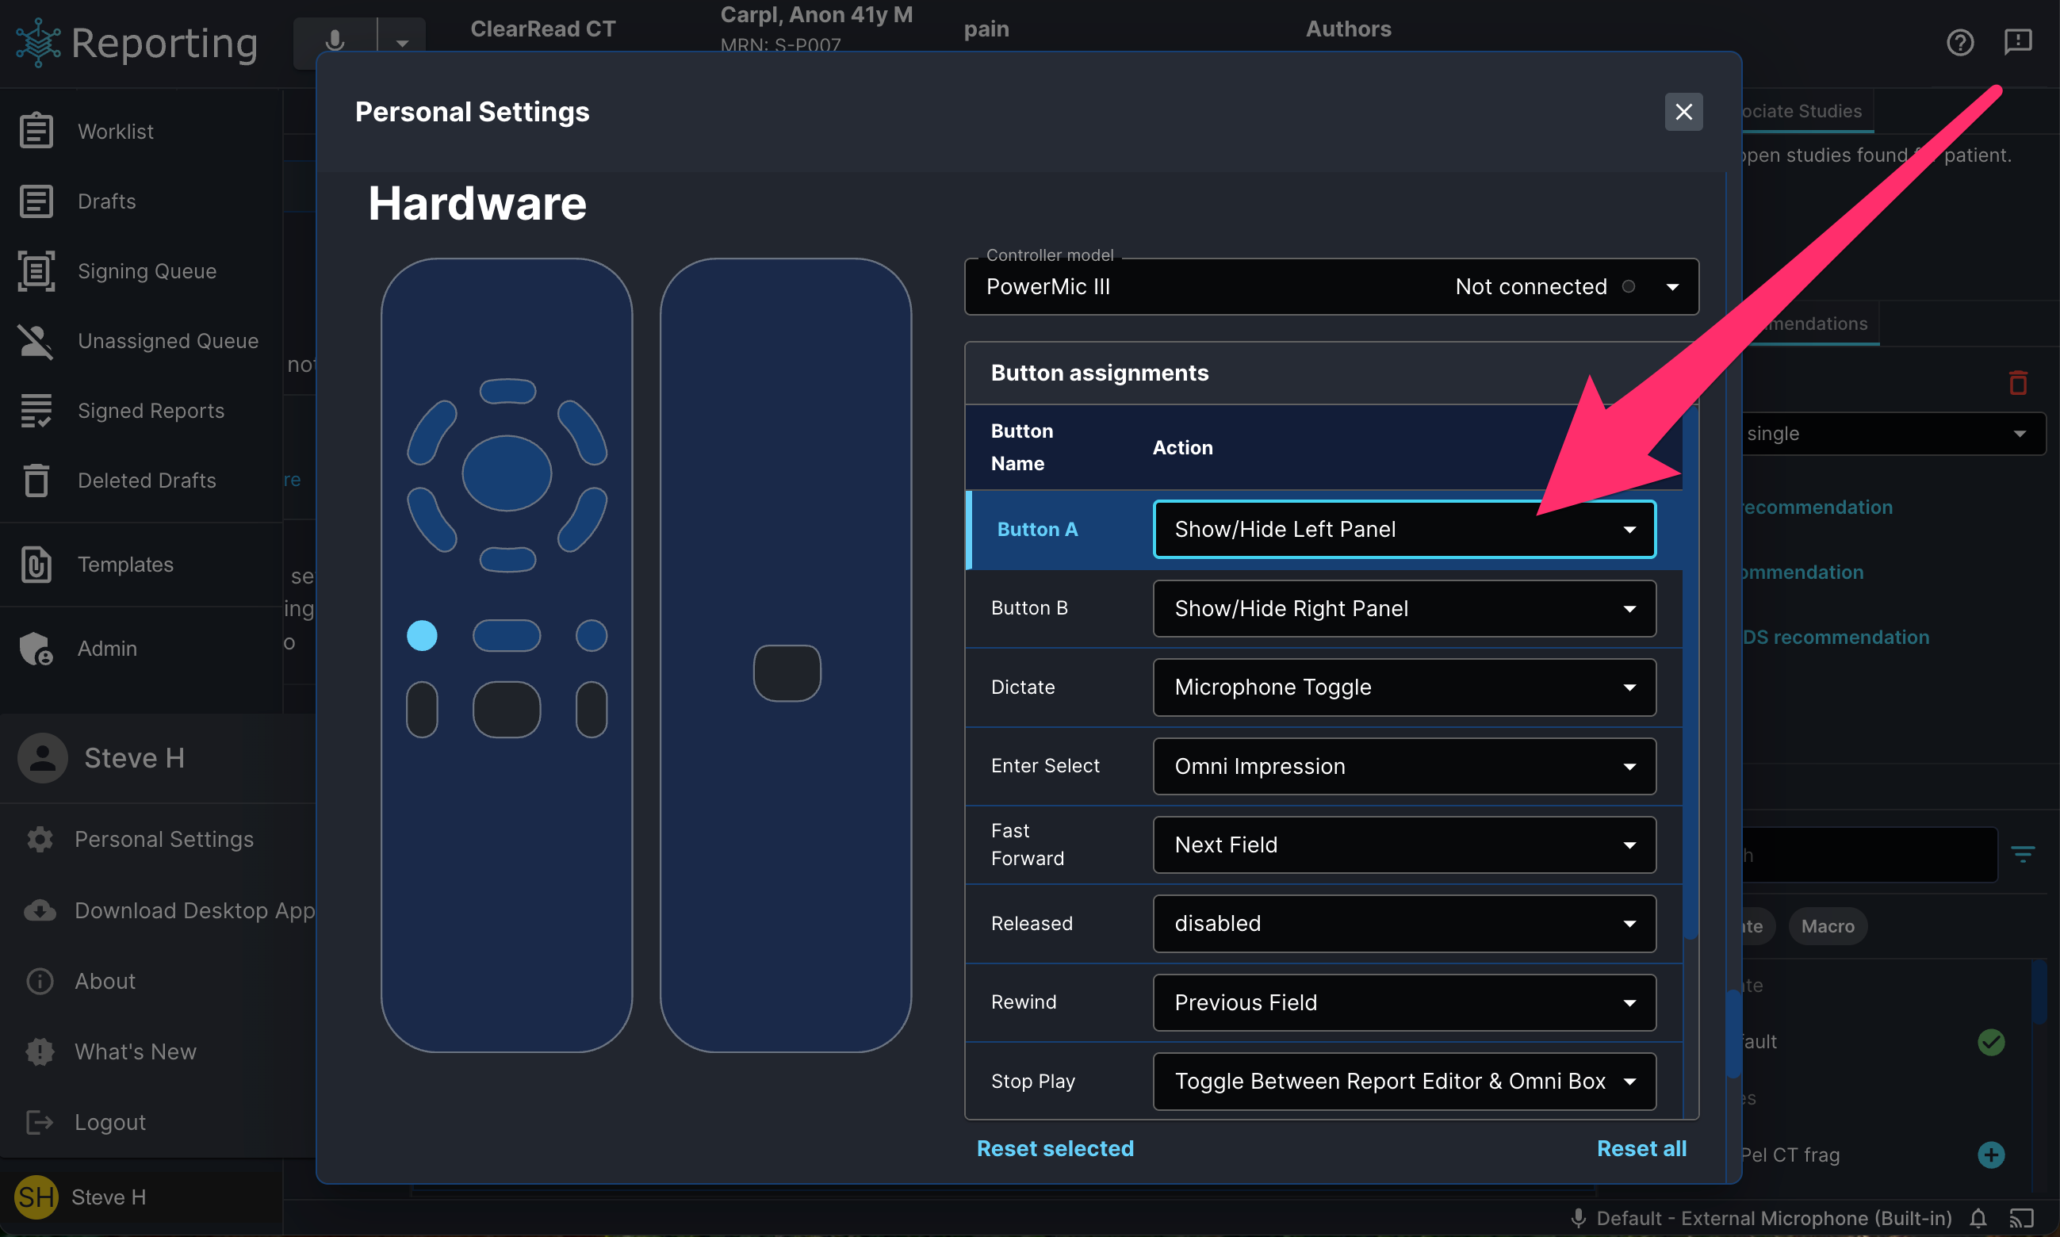Click the large bottom center controller button
The width and height of the screenshot is (2060, 1237).
507,710
